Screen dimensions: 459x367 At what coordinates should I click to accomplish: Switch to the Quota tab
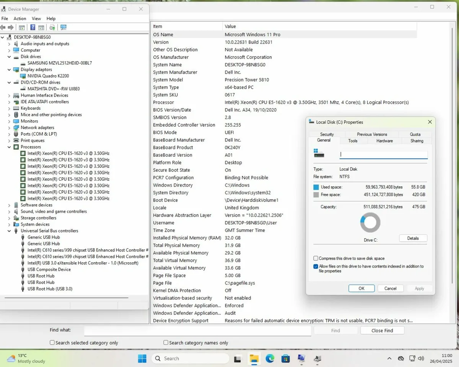(x=415, y=134)
